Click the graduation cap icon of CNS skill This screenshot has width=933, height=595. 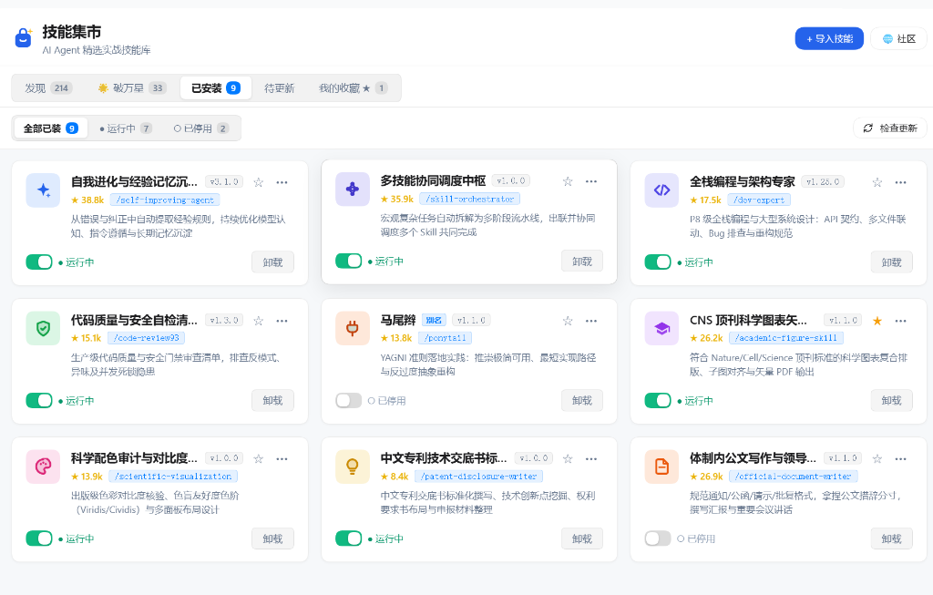click(x=661, y=328)
